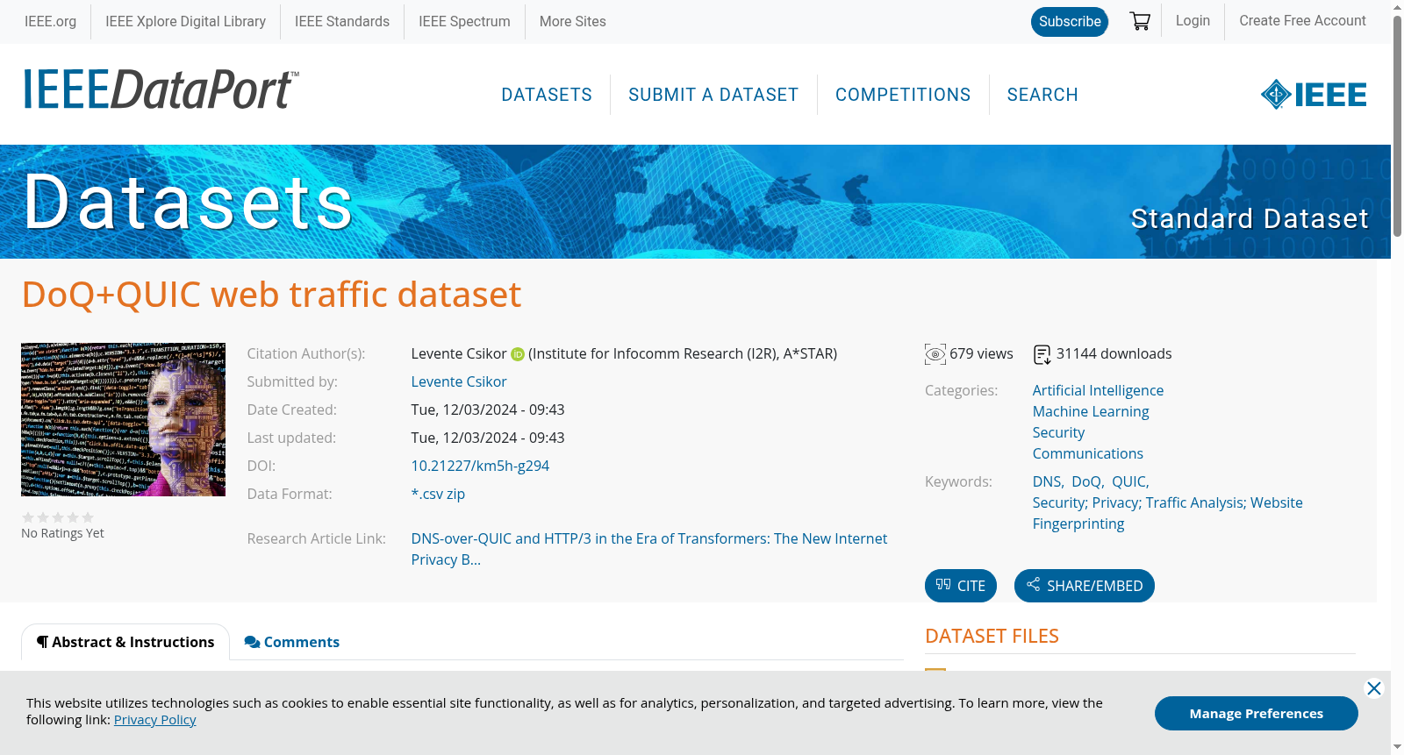Click the Website Fingerprinting keyword link

click(1167, 514)
